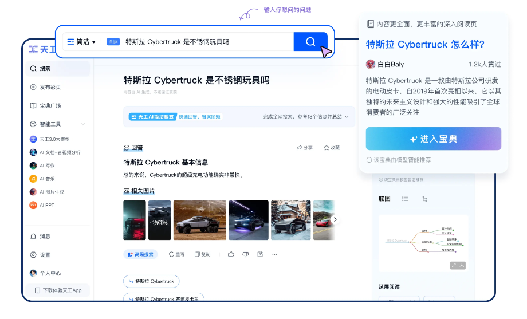
Task: Open the second dark Cybertruck logo thumbnail
Action: click(160, 220)
